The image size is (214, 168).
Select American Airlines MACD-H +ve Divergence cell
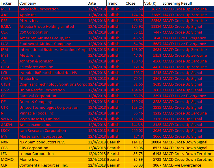pyautogui.click(x=188, y=38)
